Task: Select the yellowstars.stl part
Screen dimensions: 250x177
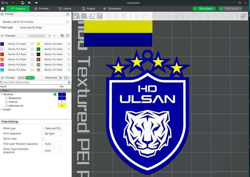Action: 16,106
